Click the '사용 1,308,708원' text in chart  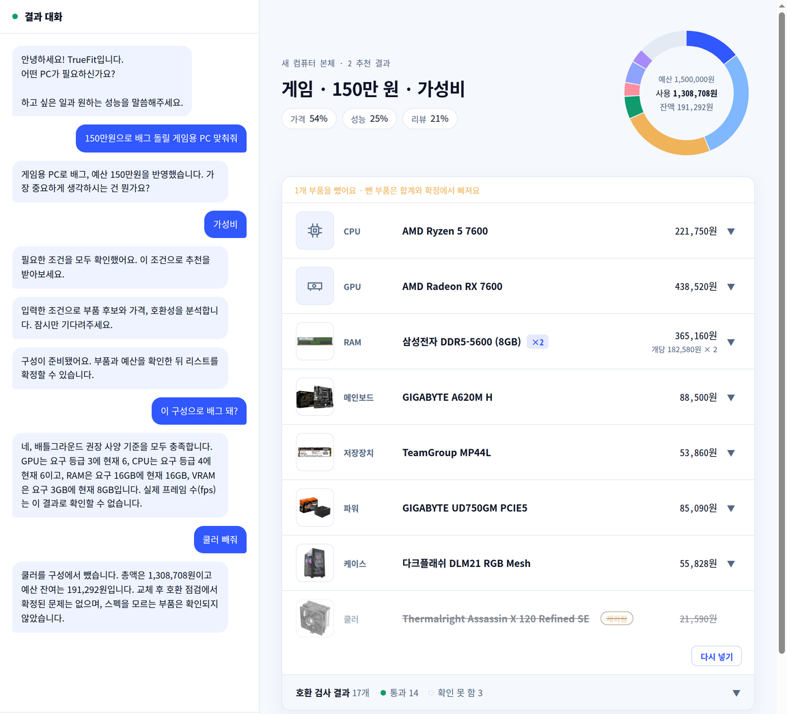coord(686,94)
